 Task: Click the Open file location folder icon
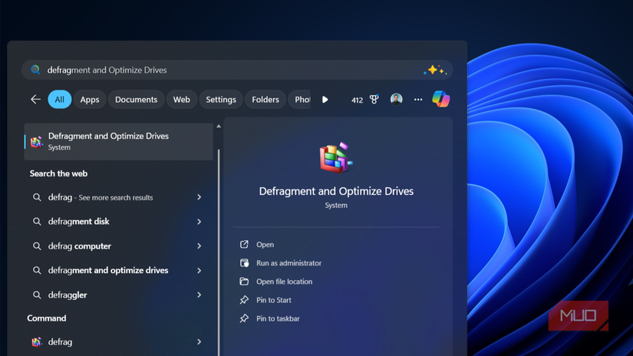click(x=244, y=282)
